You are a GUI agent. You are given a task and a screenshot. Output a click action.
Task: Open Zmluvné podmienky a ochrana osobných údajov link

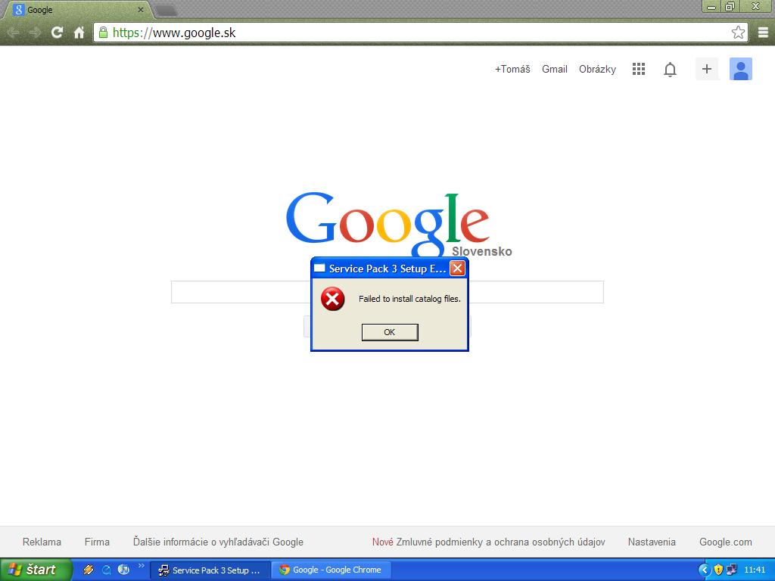click(501, 542)
